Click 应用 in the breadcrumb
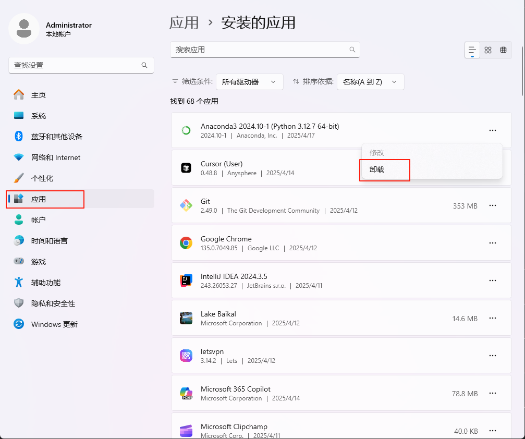This screenshot has height=439, width=525. pyautogui.click(x=184, y=23)
